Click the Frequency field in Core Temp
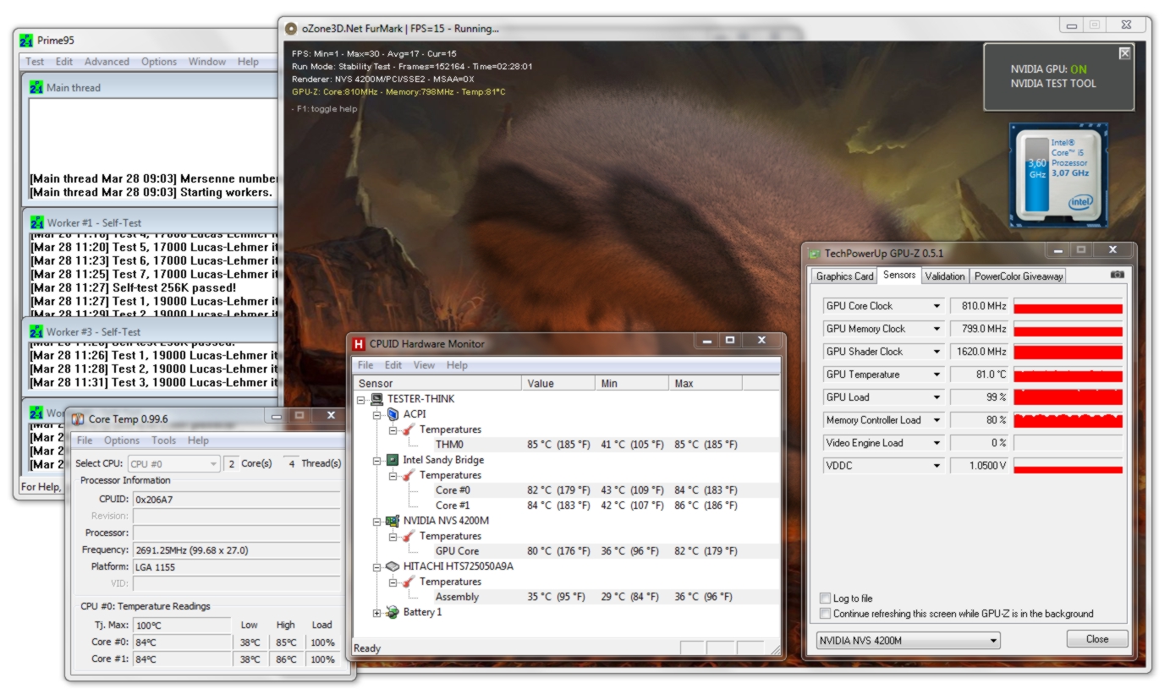 click(x=237, y=550)
